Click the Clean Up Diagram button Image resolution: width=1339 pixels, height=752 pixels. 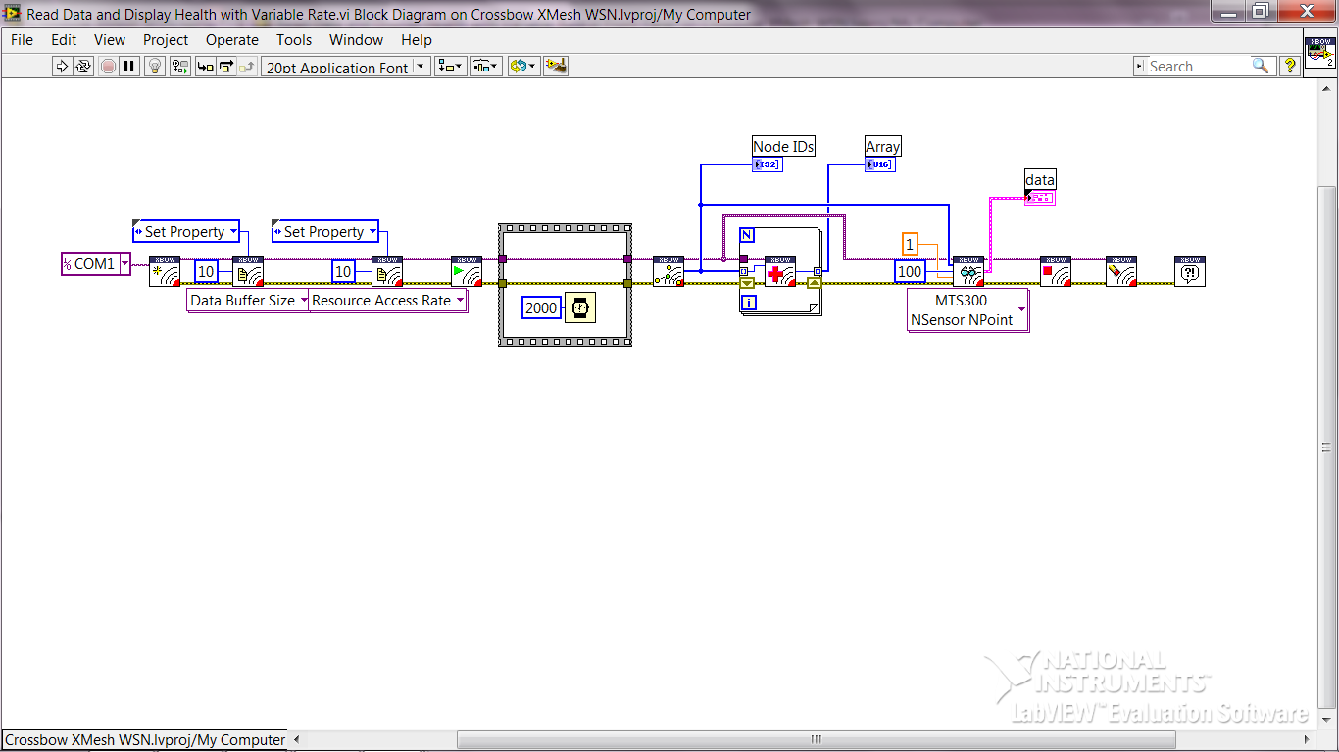point(556,67)
